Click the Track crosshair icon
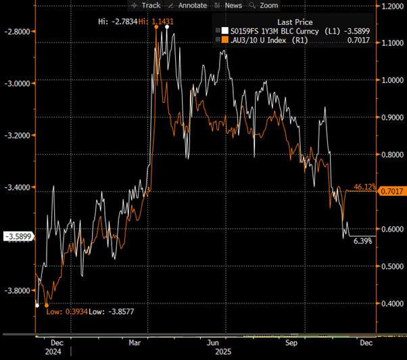Viewport: 407px width, 360px height. (x=134, y=5)
